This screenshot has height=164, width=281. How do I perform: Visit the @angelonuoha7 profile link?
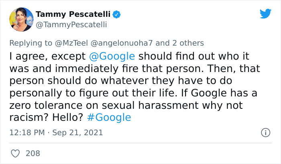click(122, 43)
